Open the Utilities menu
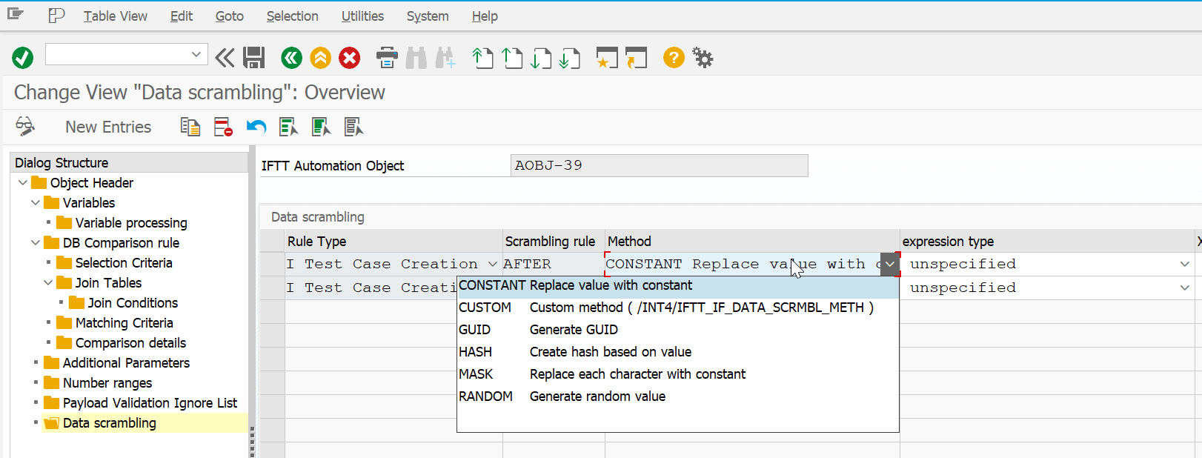 pos(362,16)
